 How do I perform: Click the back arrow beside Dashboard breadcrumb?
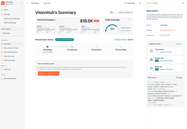(28, 3)
